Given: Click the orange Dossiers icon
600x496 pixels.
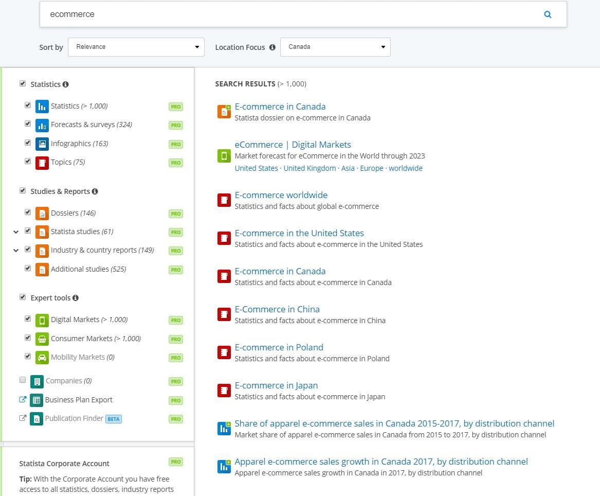Looking at the screenshot, I should tap(42, 213).
